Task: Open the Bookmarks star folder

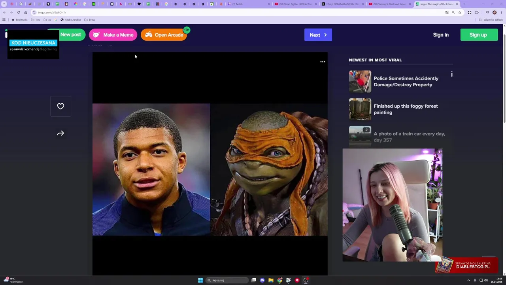Action: 20,20
